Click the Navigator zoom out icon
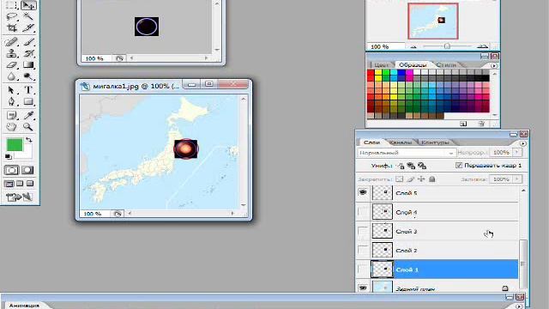Screen dimensions: 549x309 click(413, 46)
